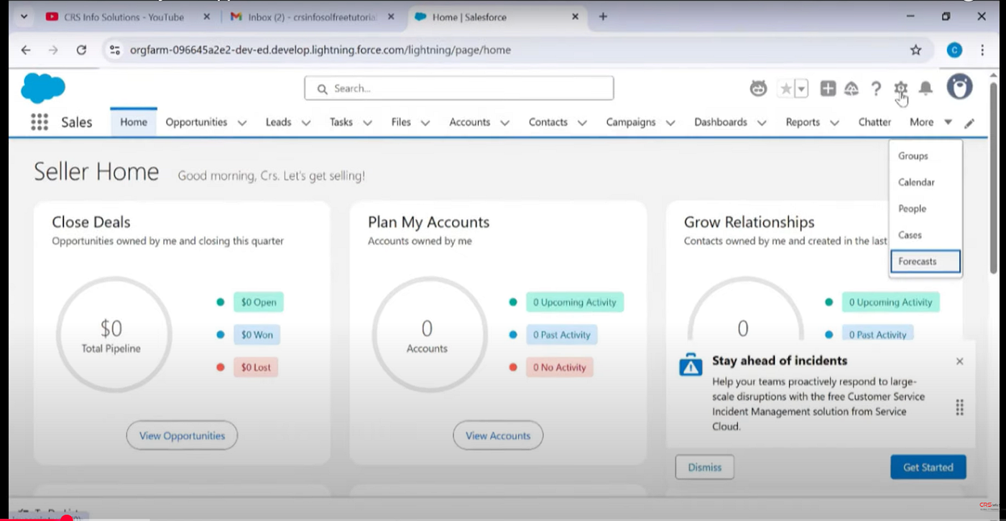1006x521 pixels.
Task: Click the Get Started button
Action: tap(928, 467)
